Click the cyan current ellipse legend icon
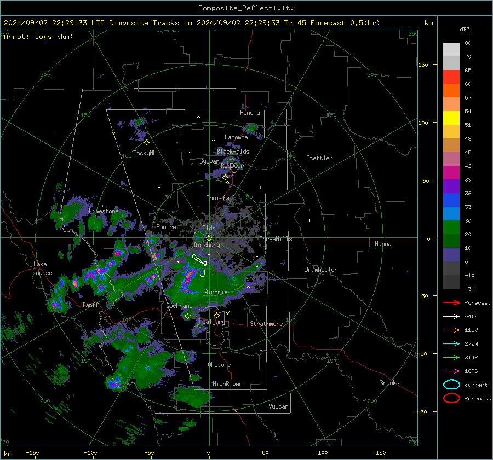Image resolution: width=493 pixels, height=460 pixels. click(x=451, y=385)
